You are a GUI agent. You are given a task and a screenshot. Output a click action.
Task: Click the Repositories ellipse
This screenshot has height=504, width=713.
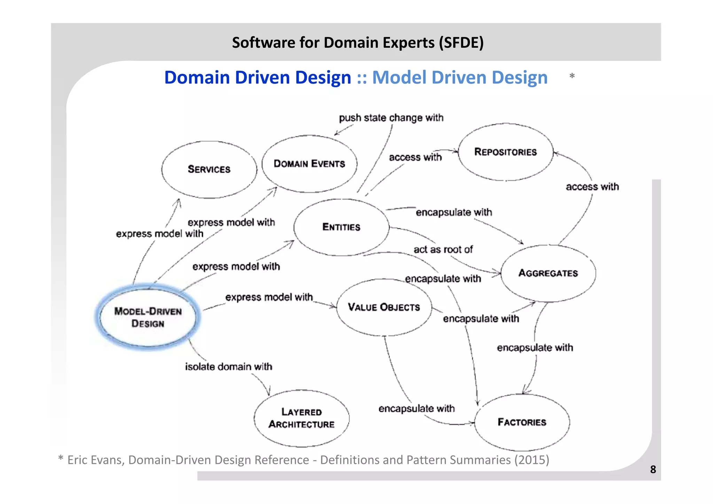click(506, 152)
